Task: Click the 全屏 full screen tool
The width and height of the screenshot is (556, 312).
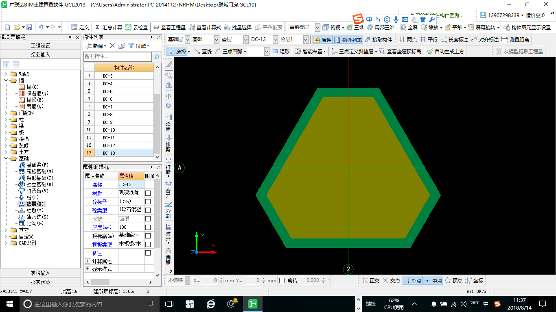Action: [x=409, y=27]
